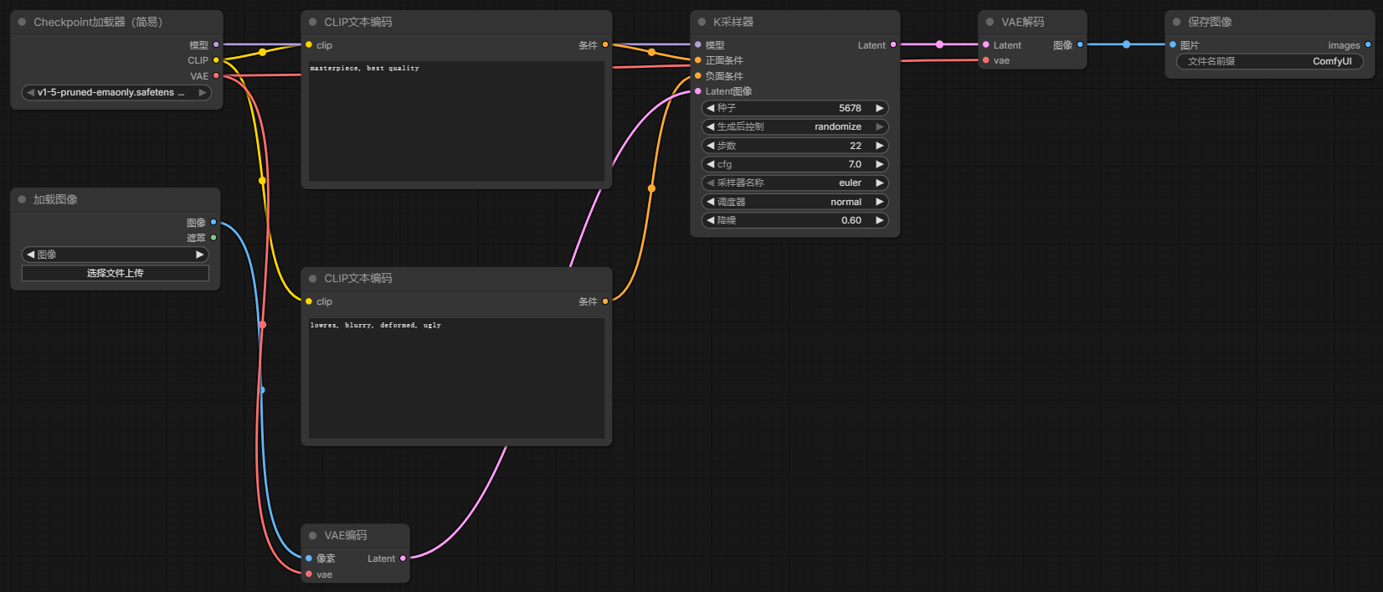This screenshot has height=592, width=1383.
Task: Decrease 降噪 with its left arrow
Action: tap(711, 220)
